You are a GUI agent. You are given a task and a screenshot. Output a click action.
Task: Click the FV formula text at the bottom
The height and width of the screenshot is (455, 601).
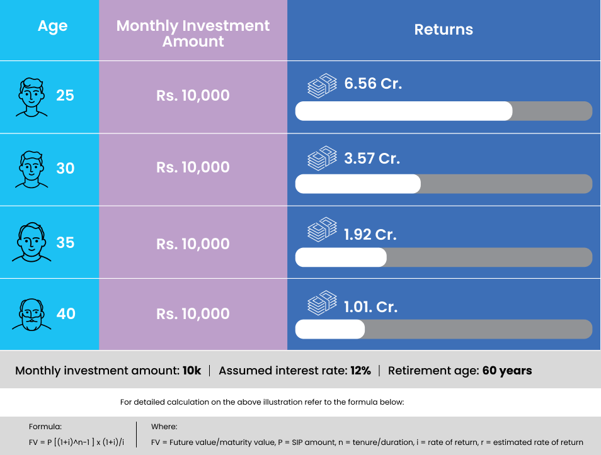coord(77,442)
